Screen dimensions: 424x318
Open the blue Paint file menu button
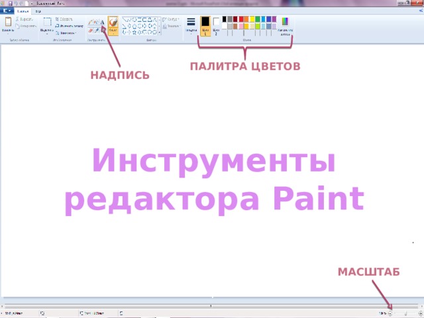[x=7, y=11]
